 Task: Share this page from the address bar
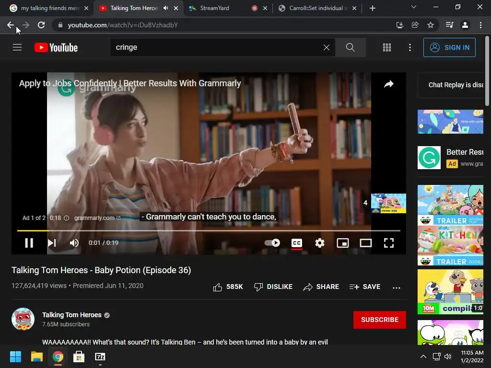click(x=415, y=25)
